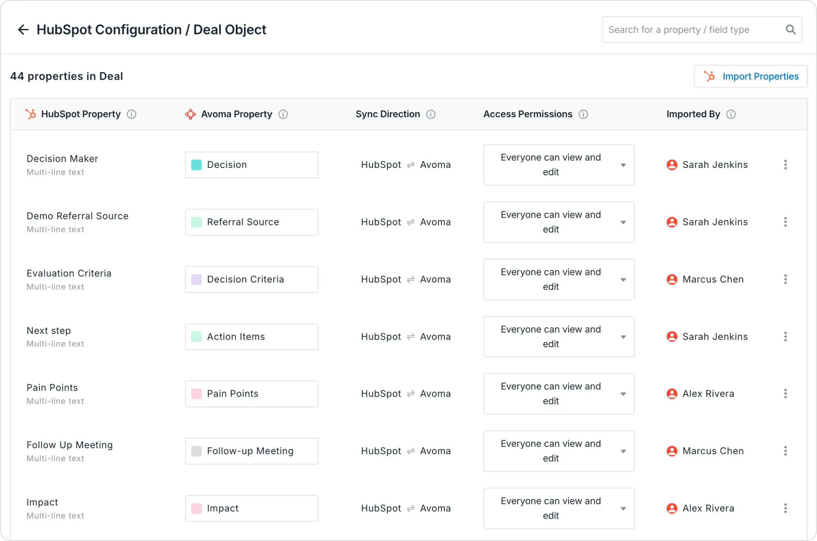Open the three-dot menu for Demo Referral Source
The image size is (817, 541).
(x=785, y=222)
